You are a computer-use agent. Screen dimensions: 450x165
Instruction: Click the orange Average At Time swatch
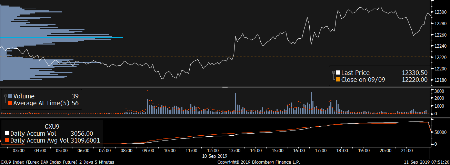pos(10,103)
